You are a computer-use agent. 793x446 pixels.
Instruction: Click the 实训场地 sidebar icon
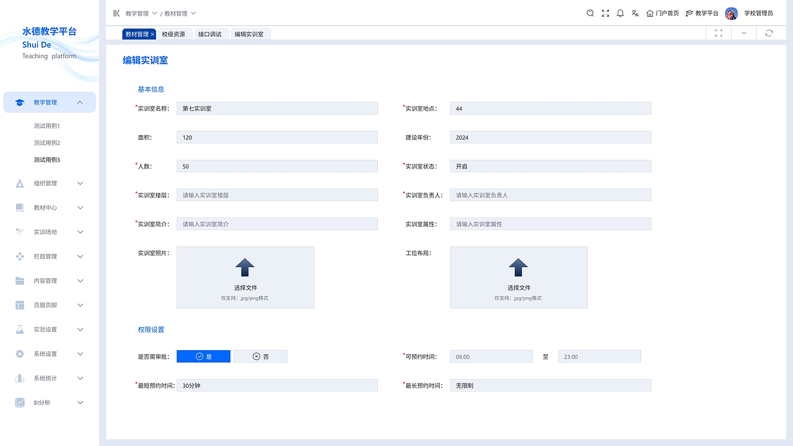pos(20,232)
